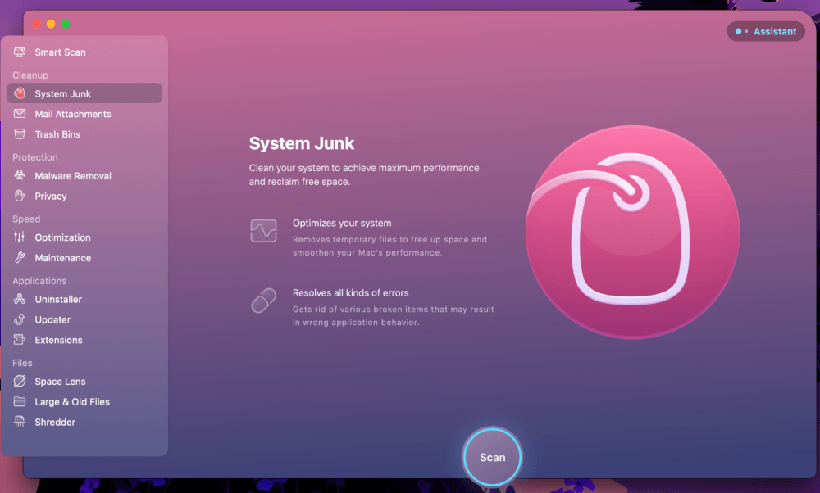Switch to the Privacy module

point(84,196)
